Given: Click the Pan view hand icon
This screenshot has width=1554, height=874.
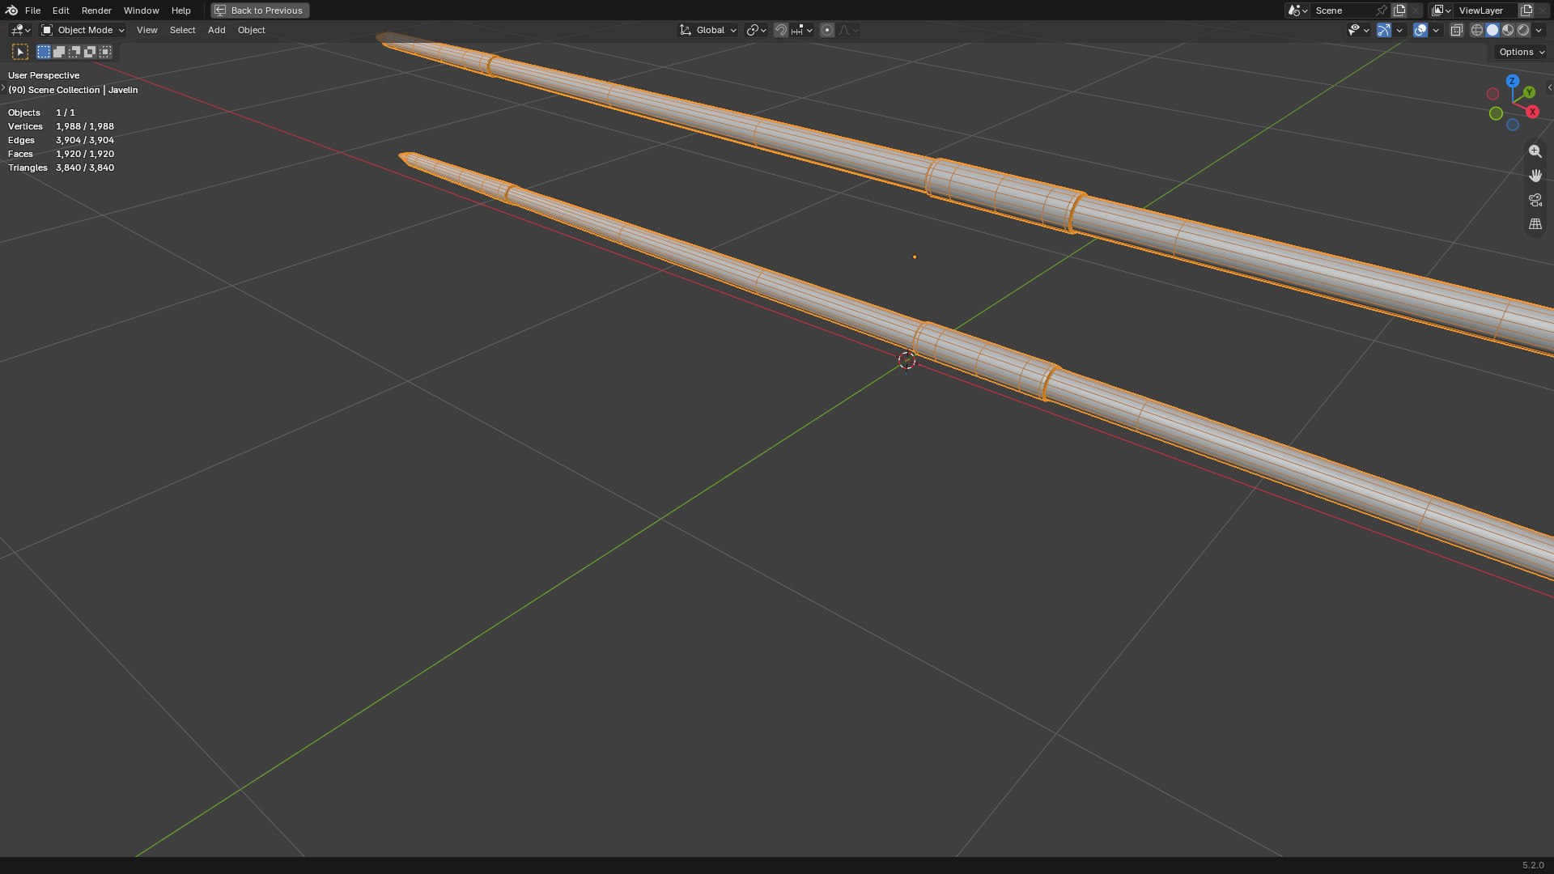Looking at the screenshot, I should (x=1535, y=176).
